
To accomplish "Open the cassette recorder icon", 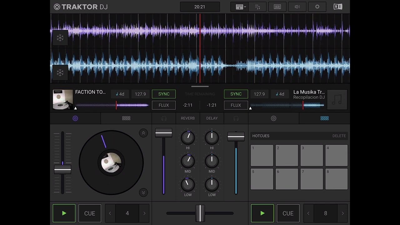I will coord(277,7).
